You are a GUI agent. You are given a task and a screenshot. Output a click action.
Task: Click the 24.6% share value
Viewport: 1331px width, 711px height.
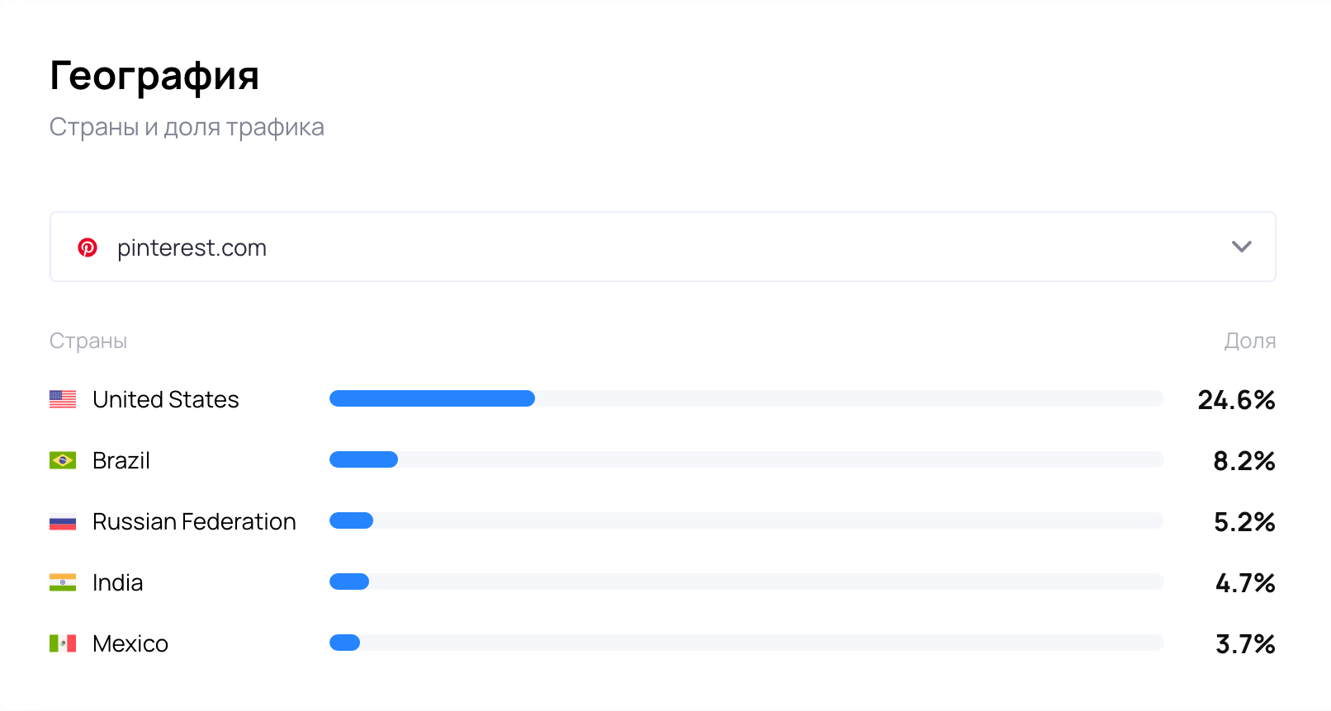point(1236,400)
